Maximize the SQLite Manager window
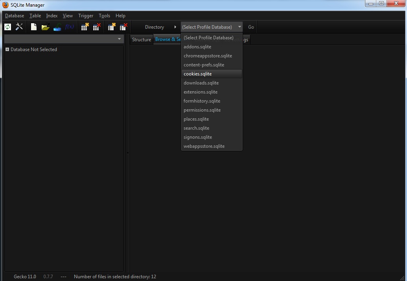Screen dimensions: 407x281 pos(381,4)
